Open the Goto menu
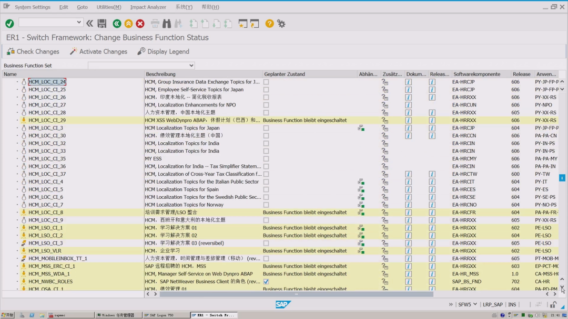 click(82, 7)
